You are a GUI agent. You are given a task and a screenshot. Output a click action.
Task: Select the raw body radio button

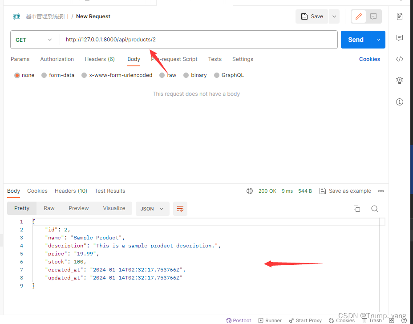(162, 75)
